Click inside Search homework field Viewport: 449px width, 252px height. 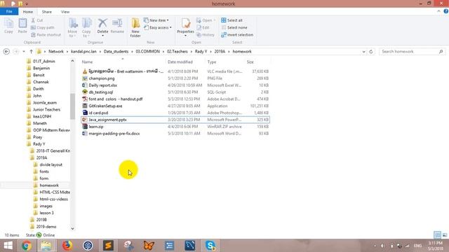[x=412, y=51]
